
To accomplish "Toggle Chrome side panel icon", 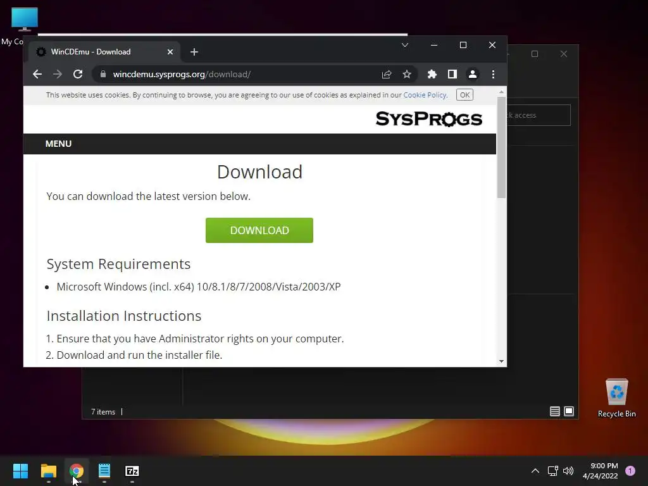I will (x=452, y=75).
